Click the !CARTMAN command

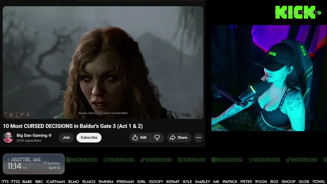(55, 182)
